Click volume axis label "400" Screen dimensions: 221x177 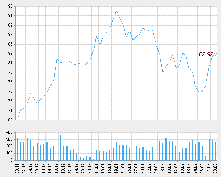(x=9, y=132)
